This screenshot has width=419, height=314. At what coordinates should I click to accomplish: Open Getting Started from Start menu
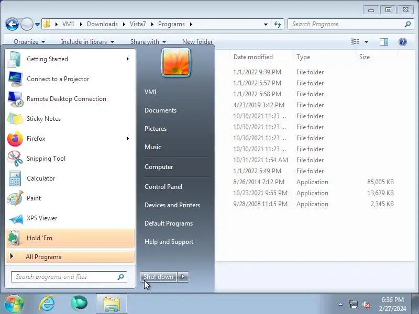(70, 59)
